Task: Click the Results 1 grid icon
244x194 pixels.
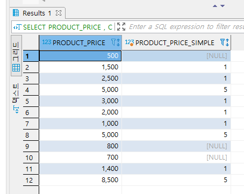Action: tap(16, 13)
